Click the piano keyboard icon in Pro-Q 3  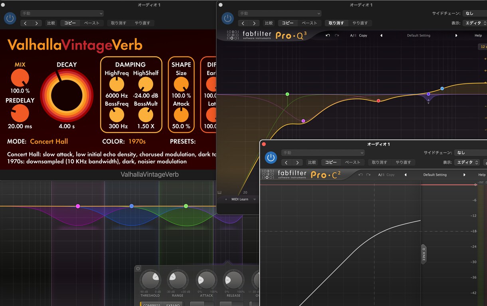220,193
